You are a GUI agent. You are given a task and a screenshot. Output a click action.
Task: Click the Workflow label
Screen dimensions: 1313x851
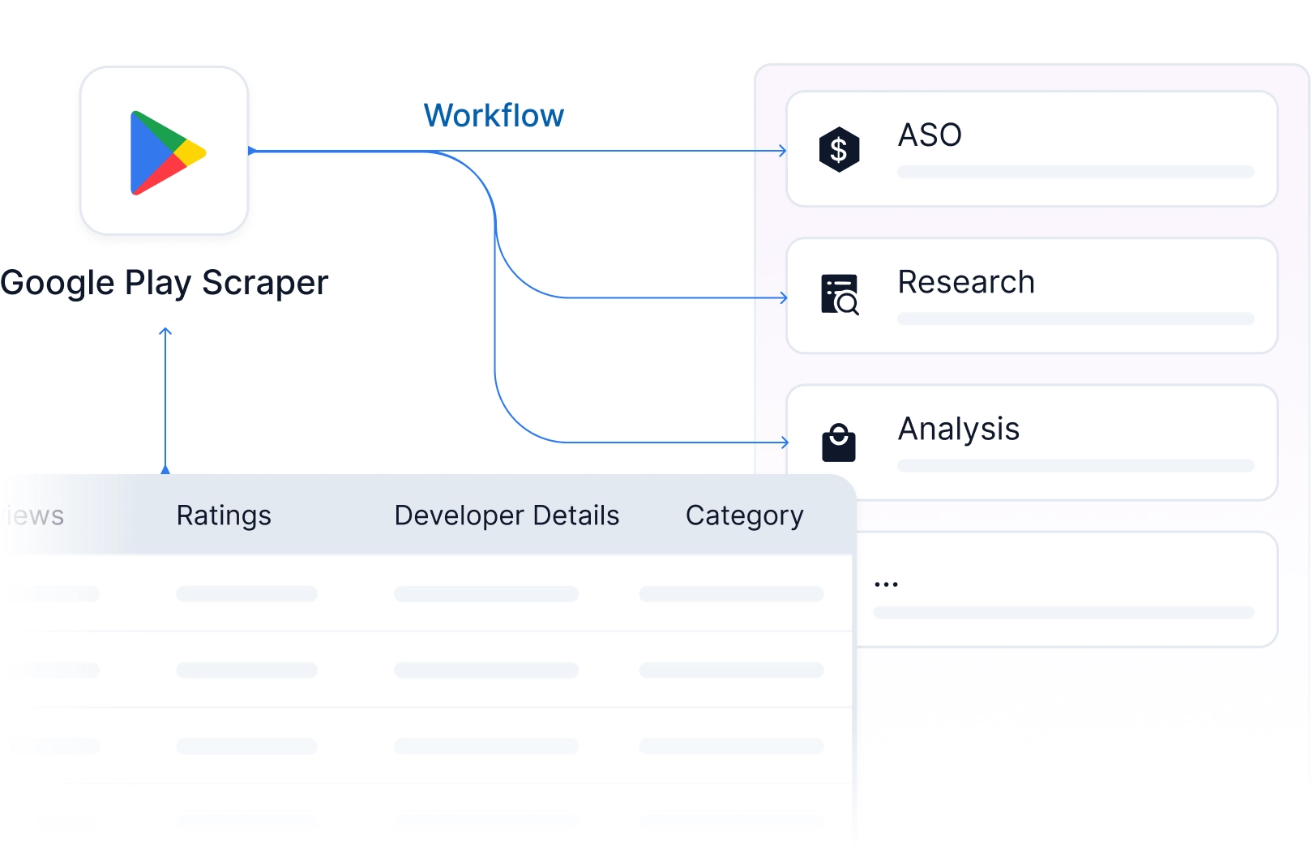coord(494,116)
